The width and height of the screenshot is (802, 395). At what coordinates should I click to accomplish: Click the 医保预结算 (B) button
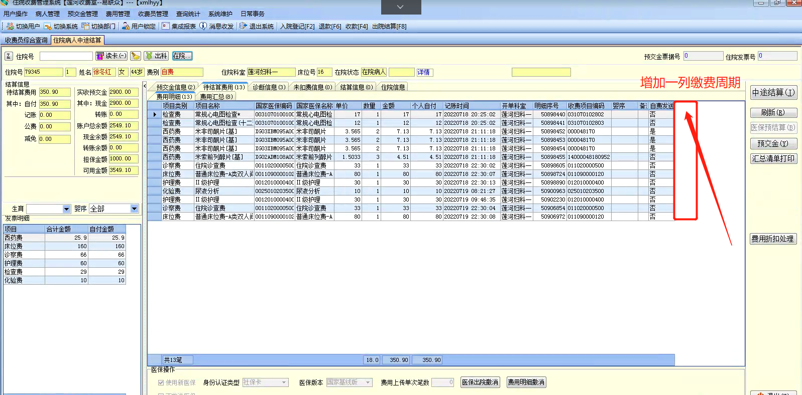click(773, 128)
